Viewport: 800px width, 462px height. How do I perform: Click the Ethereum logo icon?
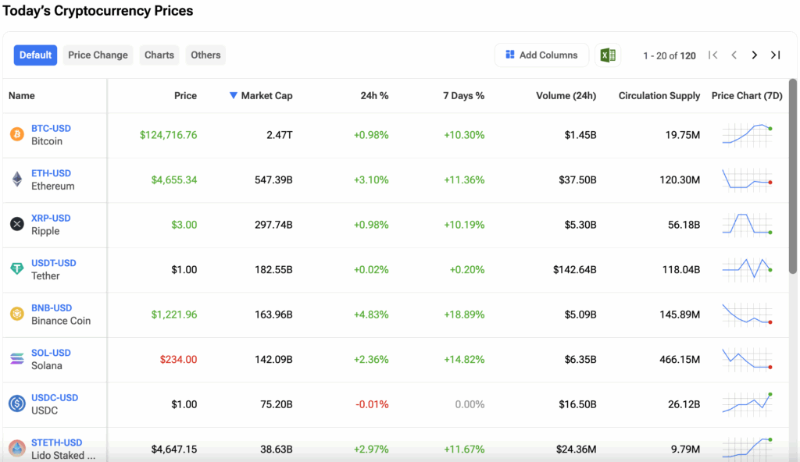coord(17,179)
